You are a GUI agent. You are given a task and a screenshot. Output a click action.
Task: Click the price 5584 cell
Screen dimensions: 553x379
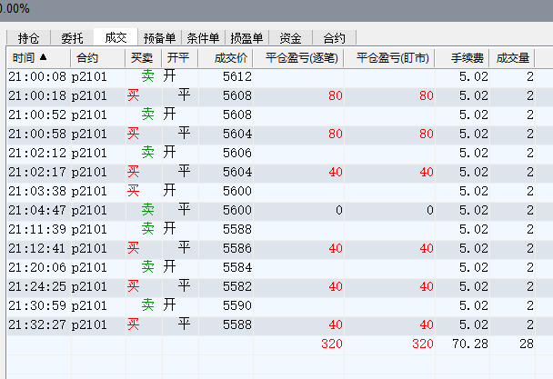click(226, 267)
